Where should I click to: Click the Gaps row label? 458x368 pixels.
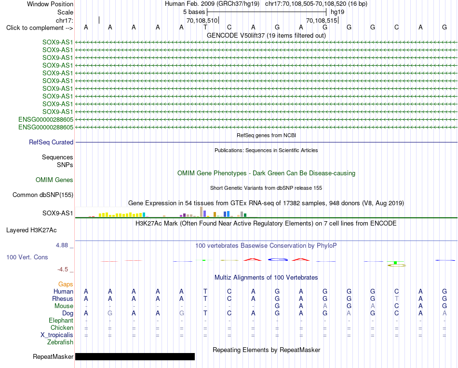click(x=66, y=284)
